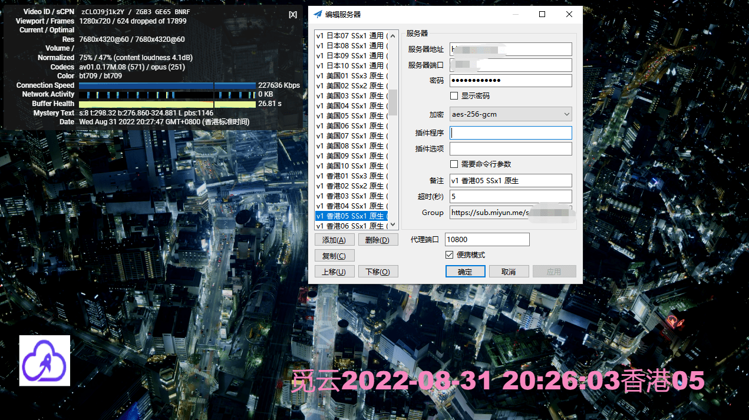
Task: Click the server list scroll-up arrow
Action: point(392,35)
